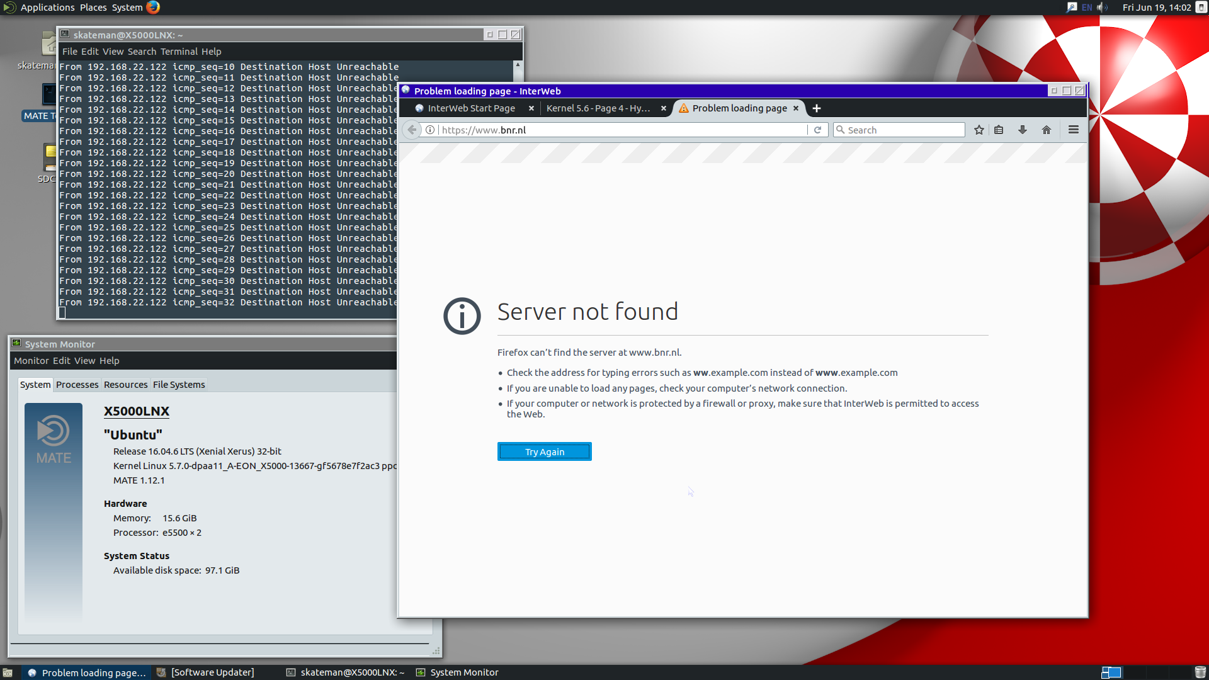This screenshot has height=680, width=1209.
Task: Open the browser hamburger menu
Action: click(1074, 130)
